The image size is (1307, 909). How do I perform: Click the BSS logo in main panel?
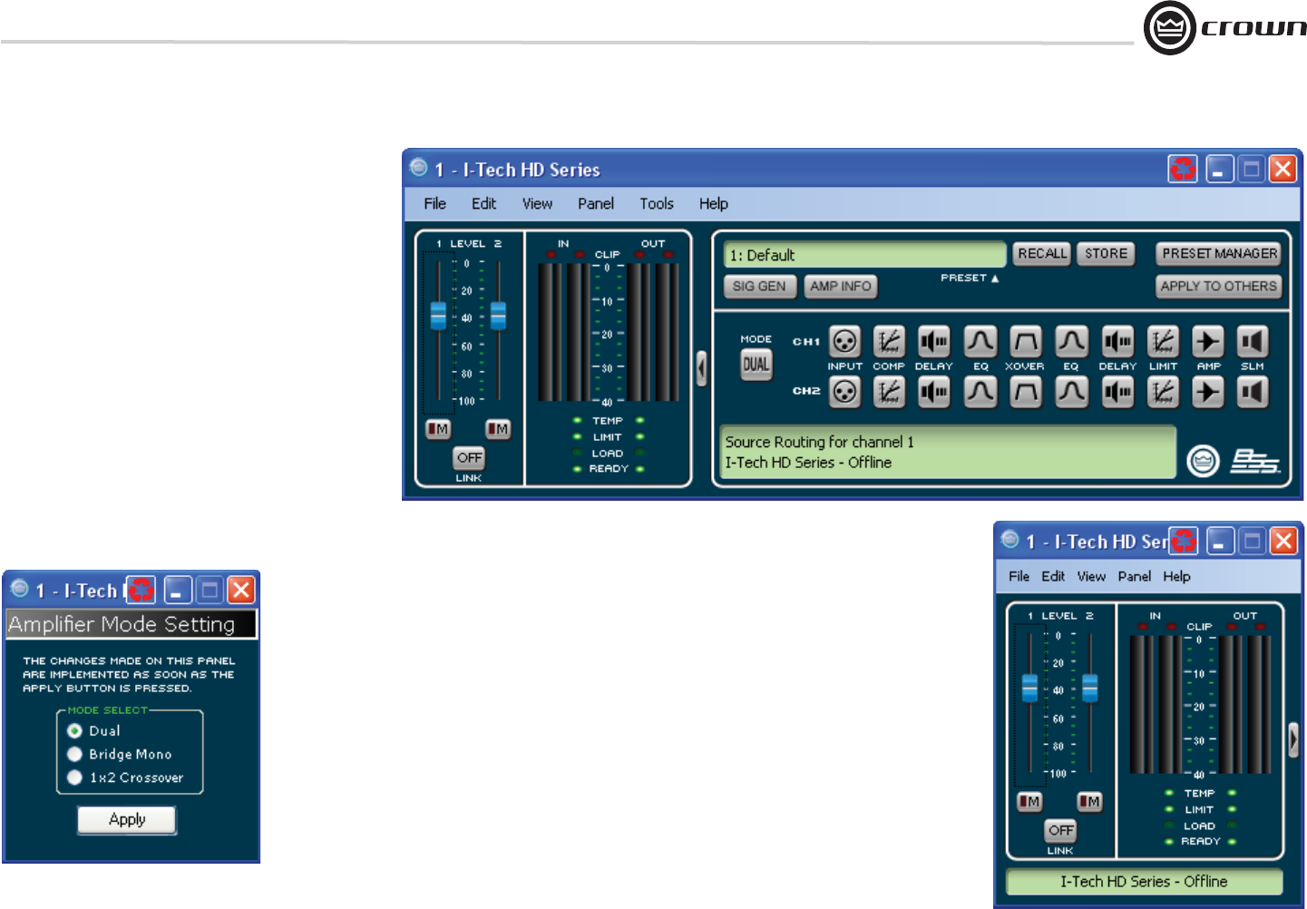(x=1254, y=461)
